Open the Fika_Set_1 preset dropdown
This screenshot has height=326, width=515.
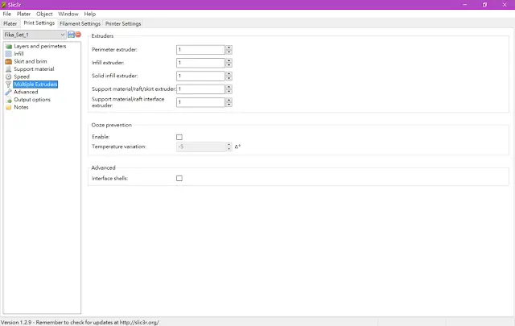click(x=35, y=35)
